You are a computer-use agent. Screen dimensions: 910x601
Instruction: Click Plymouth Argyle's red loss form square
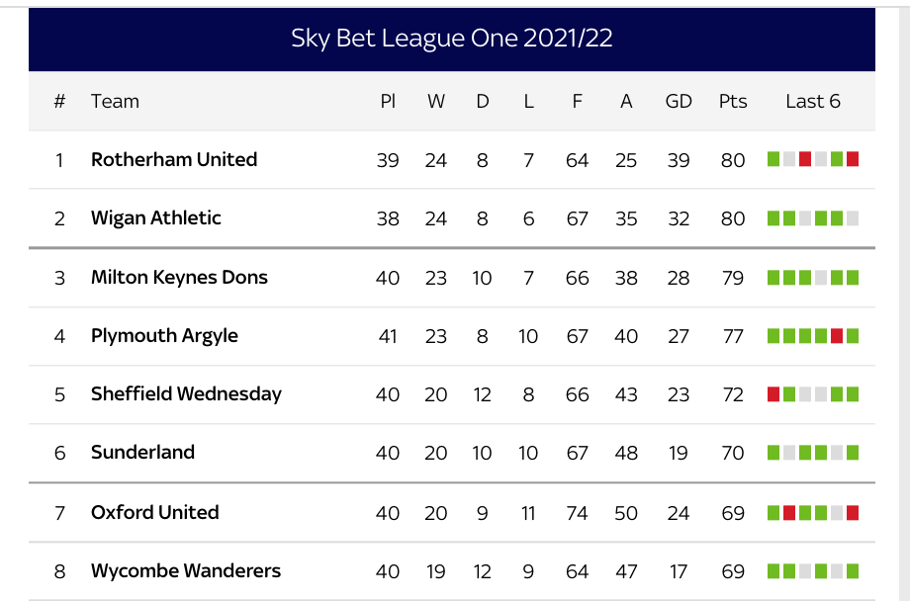tap(837, 335)
